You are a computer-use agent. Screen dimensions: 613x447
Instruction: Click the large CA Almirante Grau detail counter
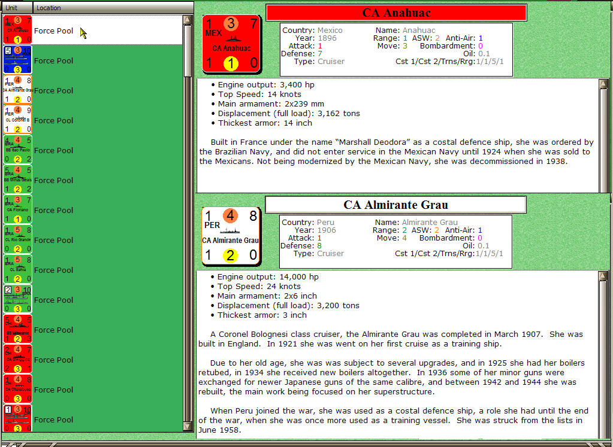(x=231, y=236)
